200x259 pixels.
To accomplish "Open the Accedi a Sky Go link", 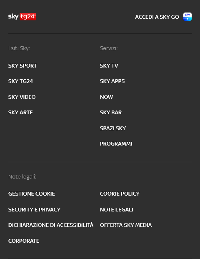I will pos(157,17).
